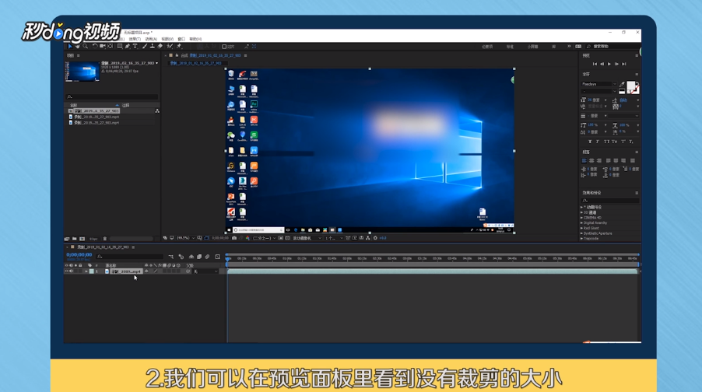This screenshot has width=702, height=392.
Task: Delete selected project item with trash icon
Action: 105,239
